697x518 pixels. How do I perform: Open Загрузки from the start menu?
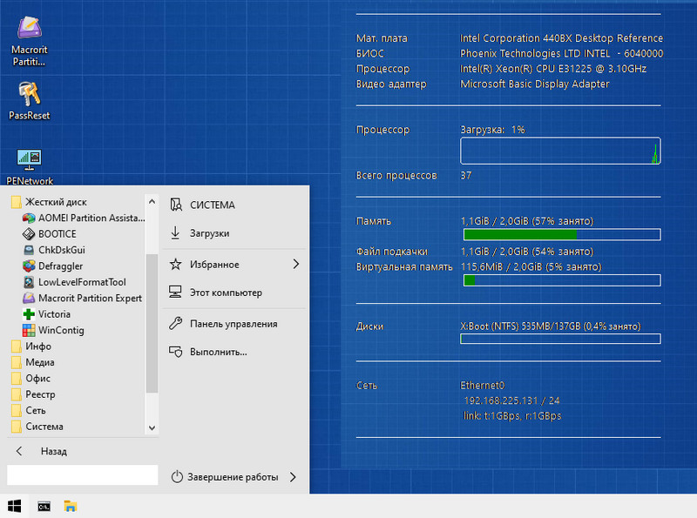(x=233, y=232)
